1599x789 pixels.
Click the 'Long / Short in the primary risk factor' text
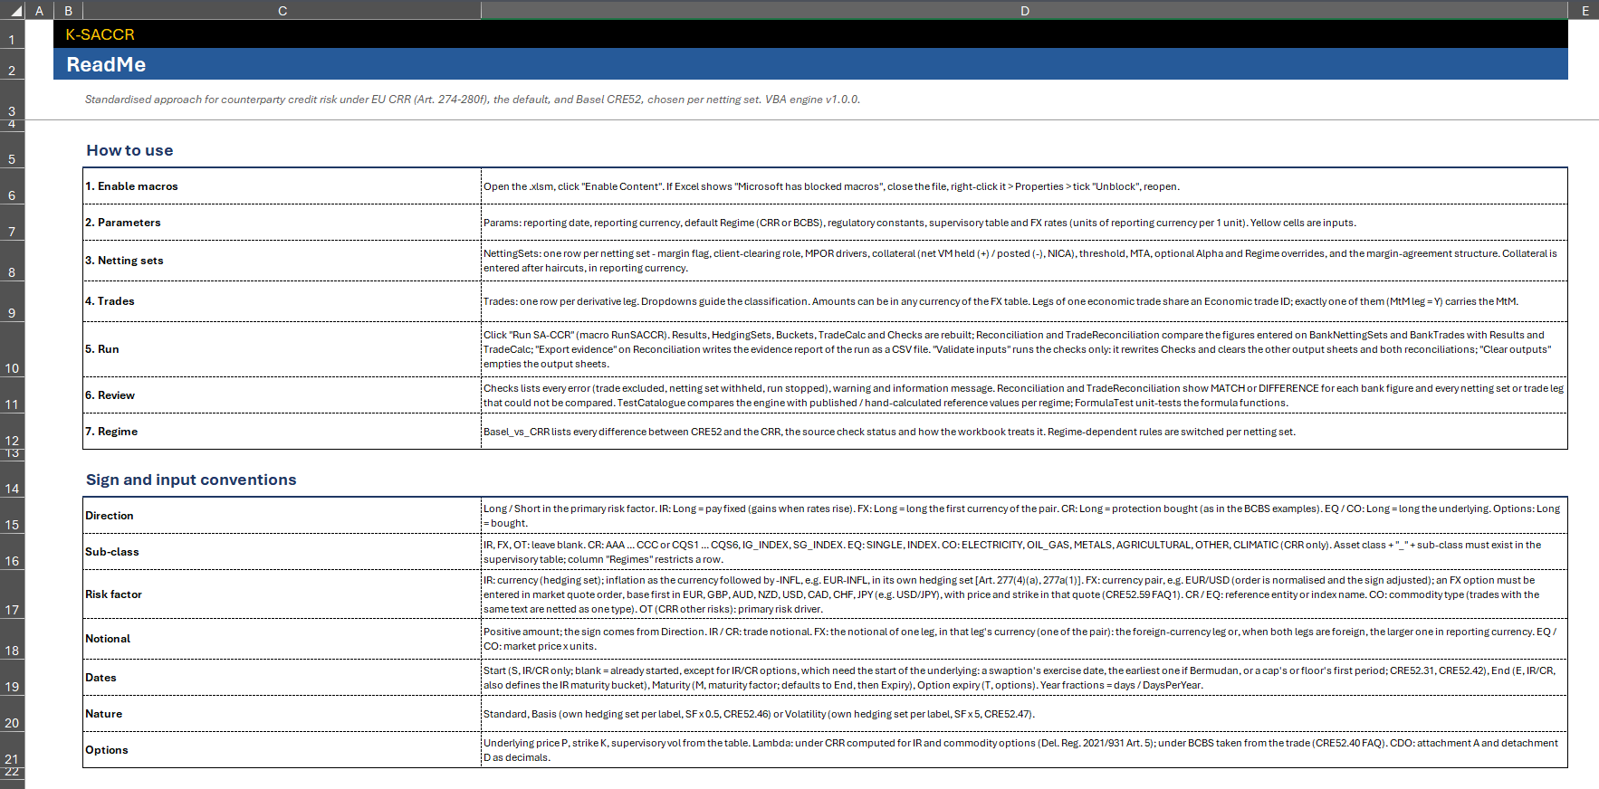click(x=1024, y=516)
